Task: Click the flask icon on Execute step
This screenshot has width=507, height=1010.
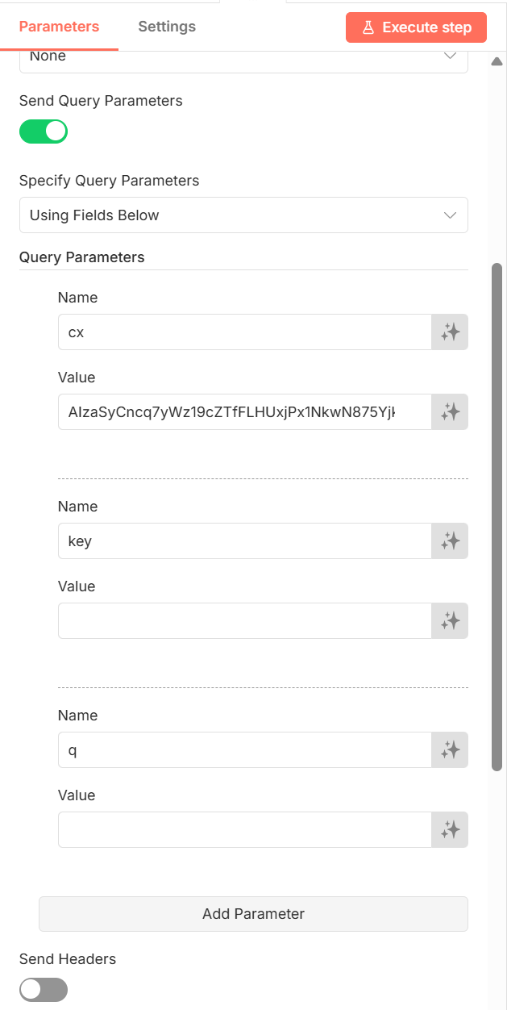Action: pos(368,27)
